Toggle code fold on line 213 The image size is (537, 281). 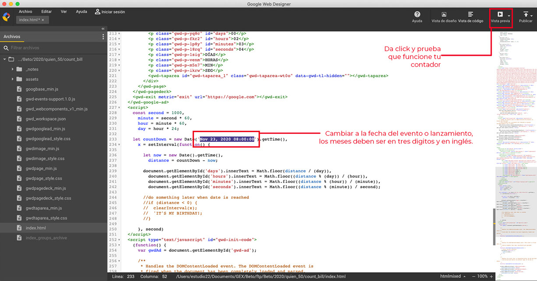coord(120,34)
